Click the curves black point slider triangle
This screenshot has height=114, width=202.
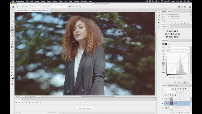(x=167, y=75)
